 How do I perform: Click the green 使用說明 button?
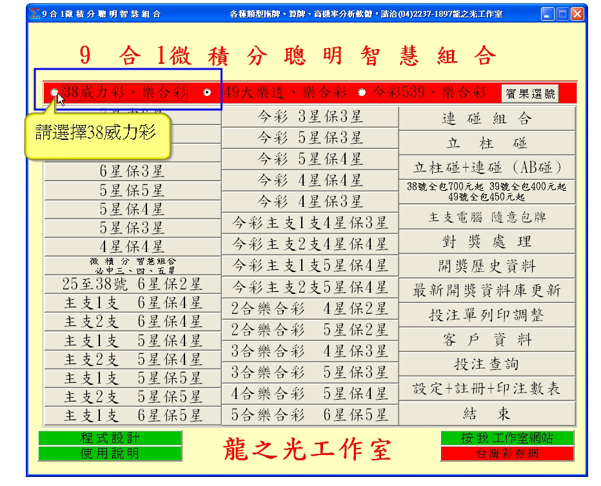click(x=110, y=454)
